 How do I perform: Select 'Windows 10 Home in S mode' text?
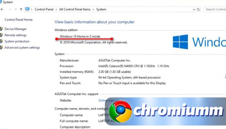[80, 36]
